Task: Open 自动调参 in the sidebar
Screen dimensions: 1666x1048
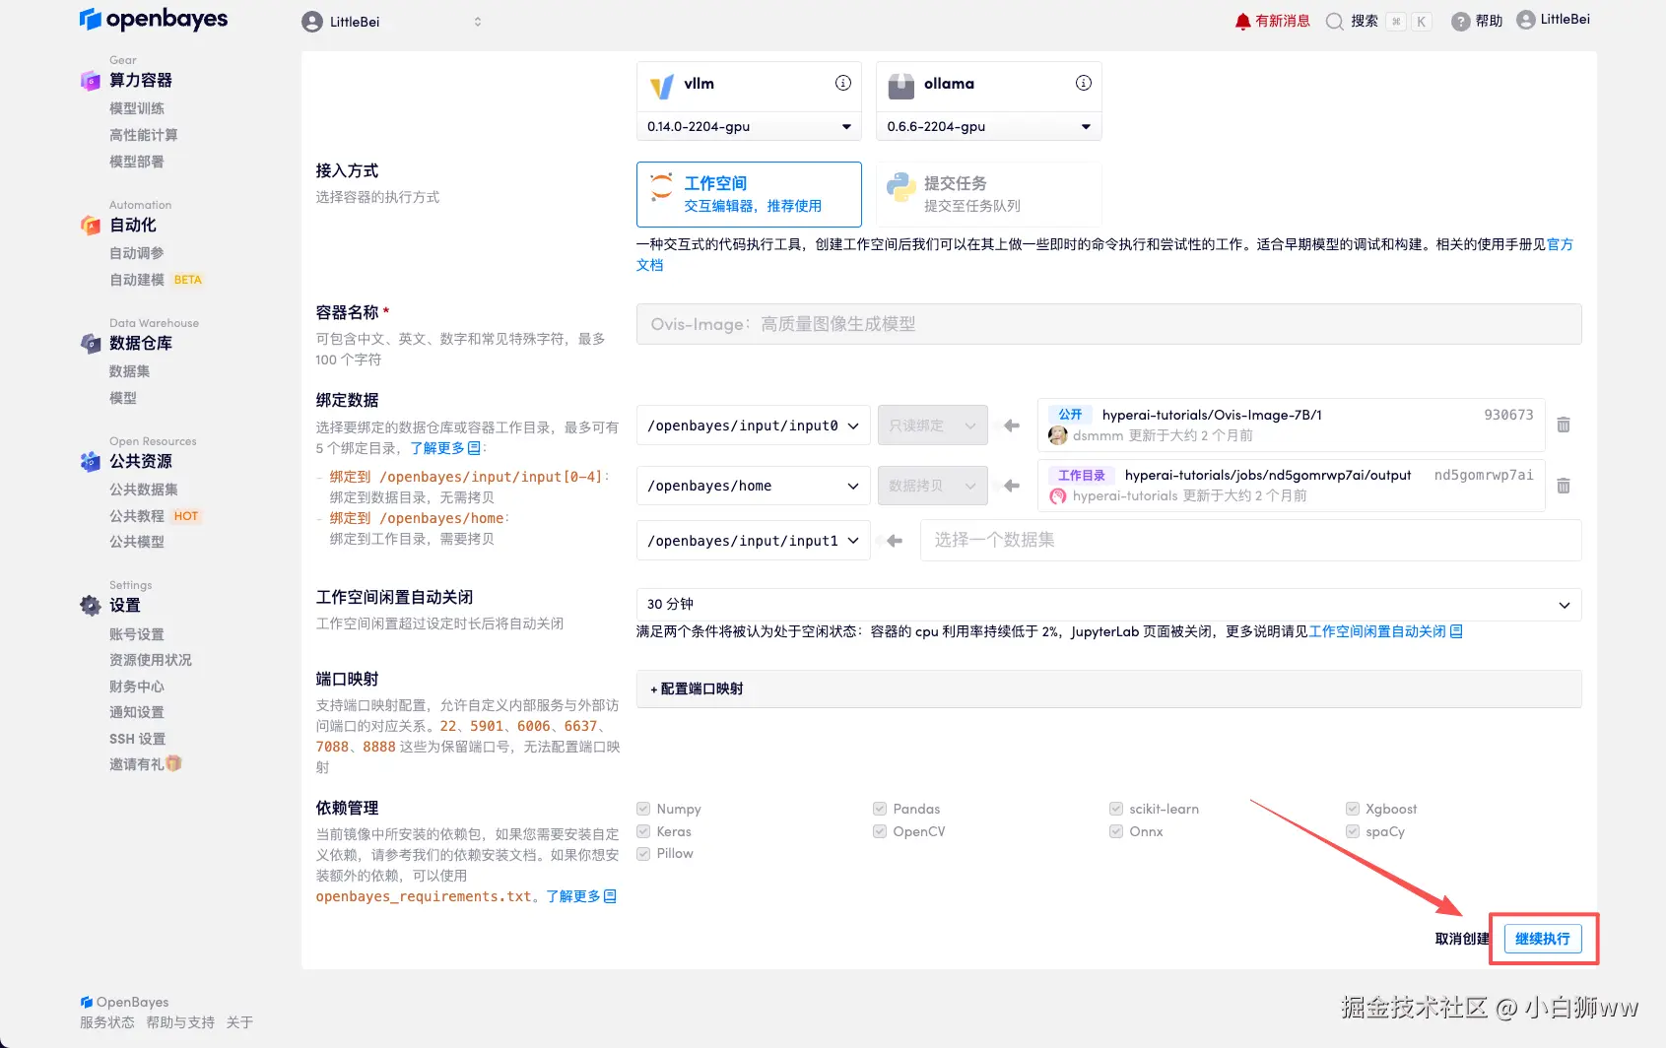Action: coord(137,253)
